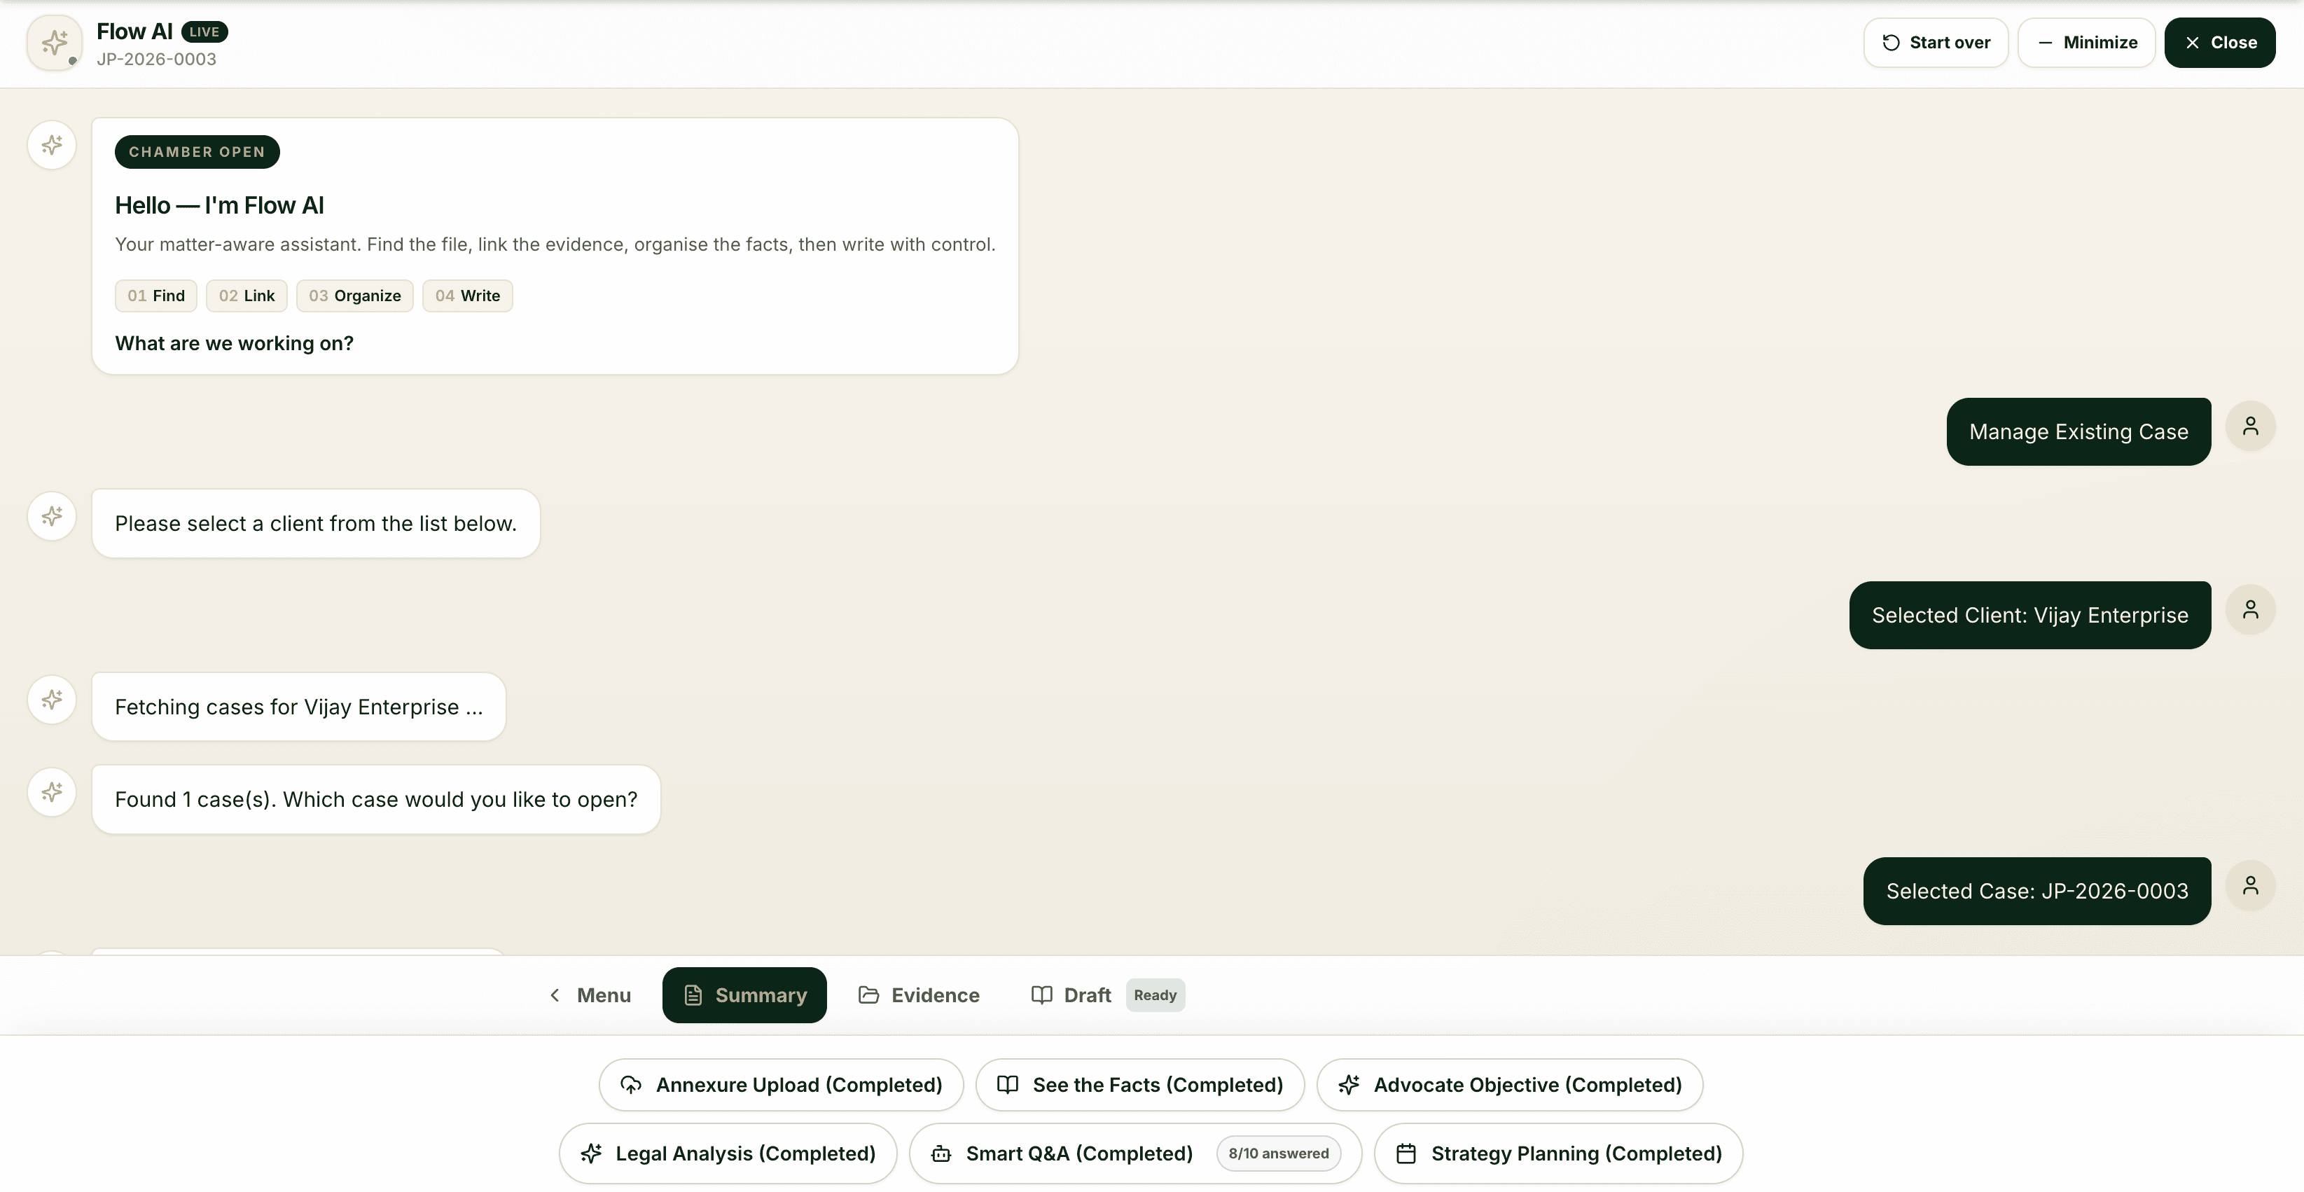Image resolution: width=2304 pixels, height=1192 pixels.
Task: Click the user avatar beside 'Selected Case: JP-2026-0003'
Action: [2250, 885]
